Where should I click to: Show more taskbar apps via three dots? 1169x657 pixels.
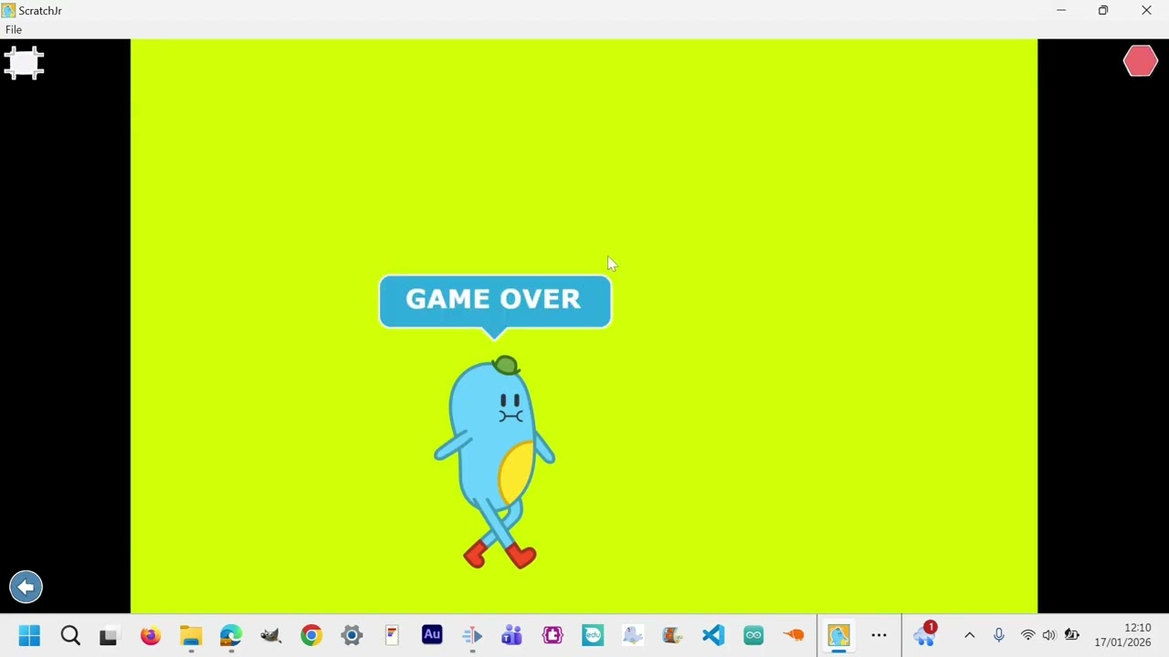pyautogui.click(x=879, y=635)
